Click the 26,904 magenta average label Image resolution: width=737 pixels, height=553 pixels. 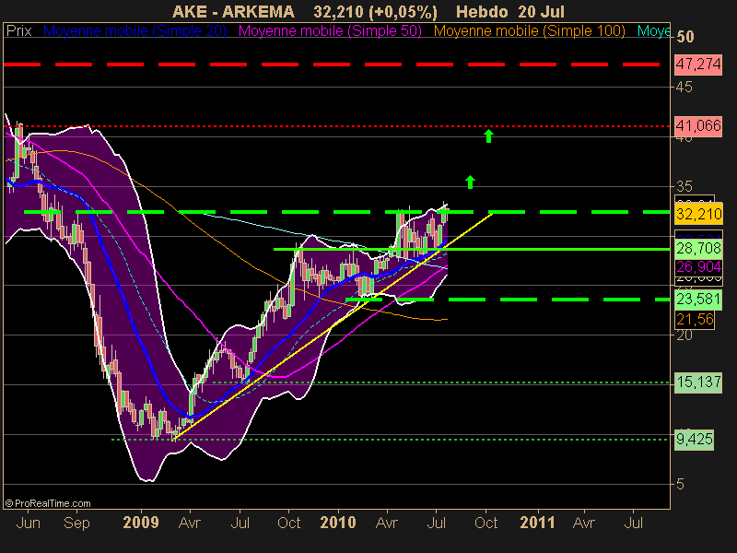(698, 267)
